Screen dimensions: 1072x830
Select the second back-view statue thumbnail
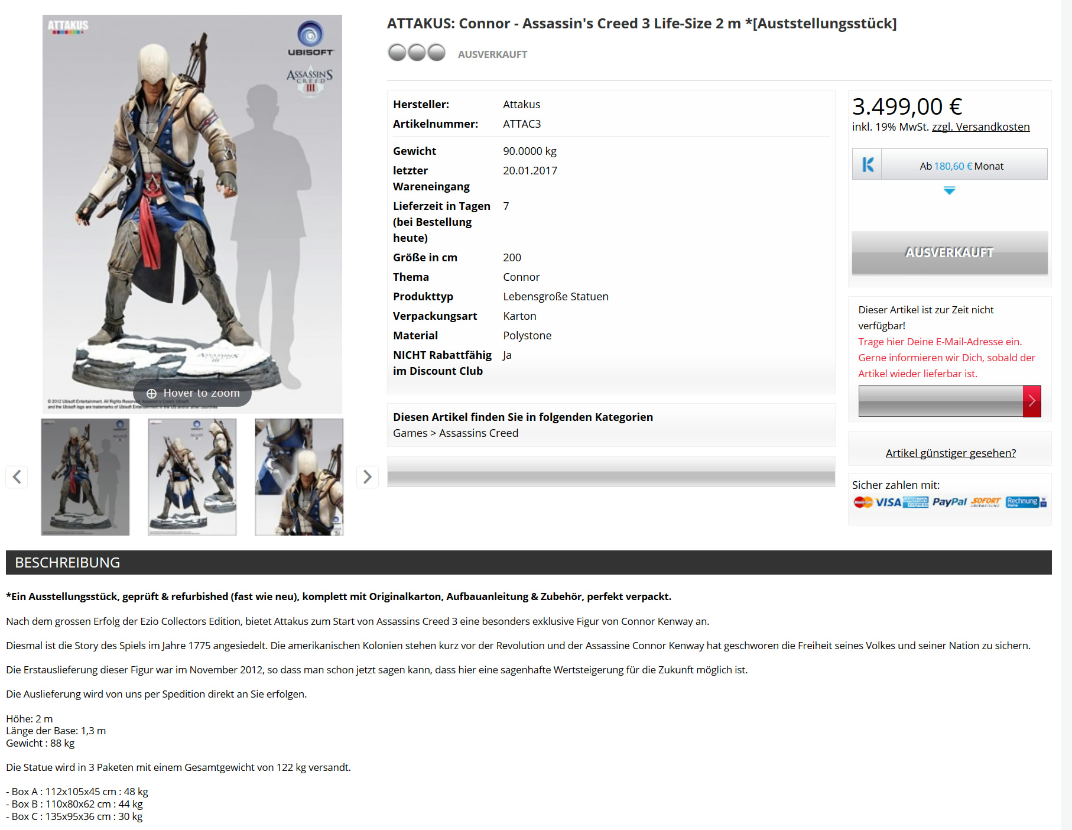click(192, 476)
